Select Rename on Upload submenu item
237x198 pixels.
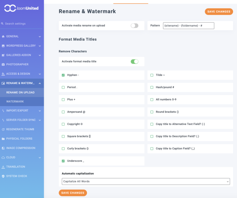pyautogui.click(x=20, y=93)
